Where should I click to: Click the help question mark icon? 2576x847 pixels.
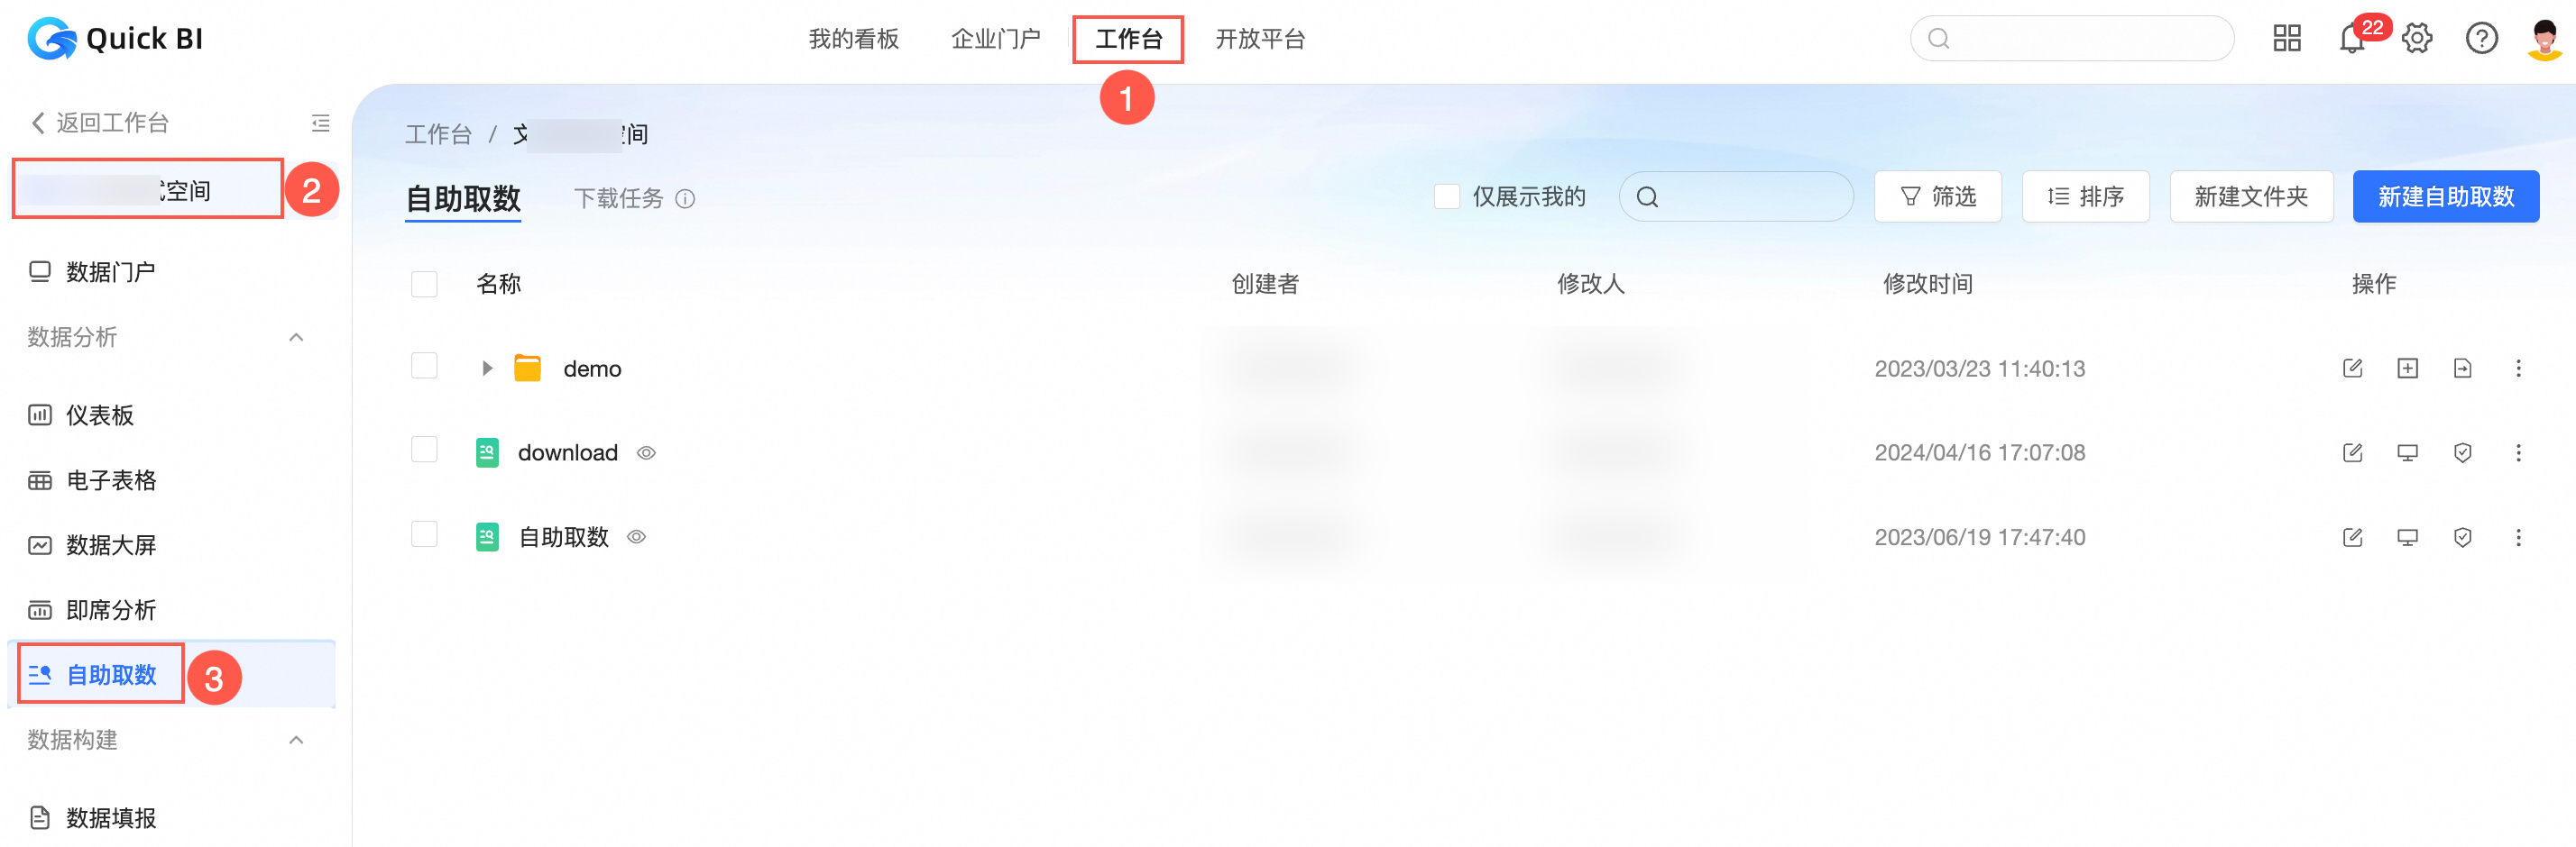[2481, 39]
